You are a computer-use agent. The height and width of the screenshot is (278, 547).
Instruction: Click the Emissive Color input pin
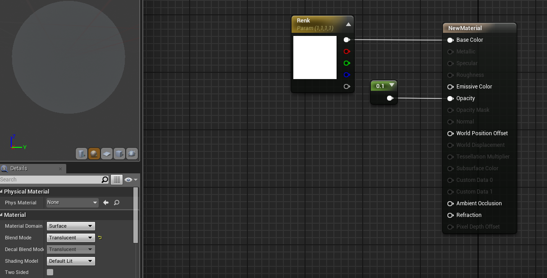coord(450,87)
